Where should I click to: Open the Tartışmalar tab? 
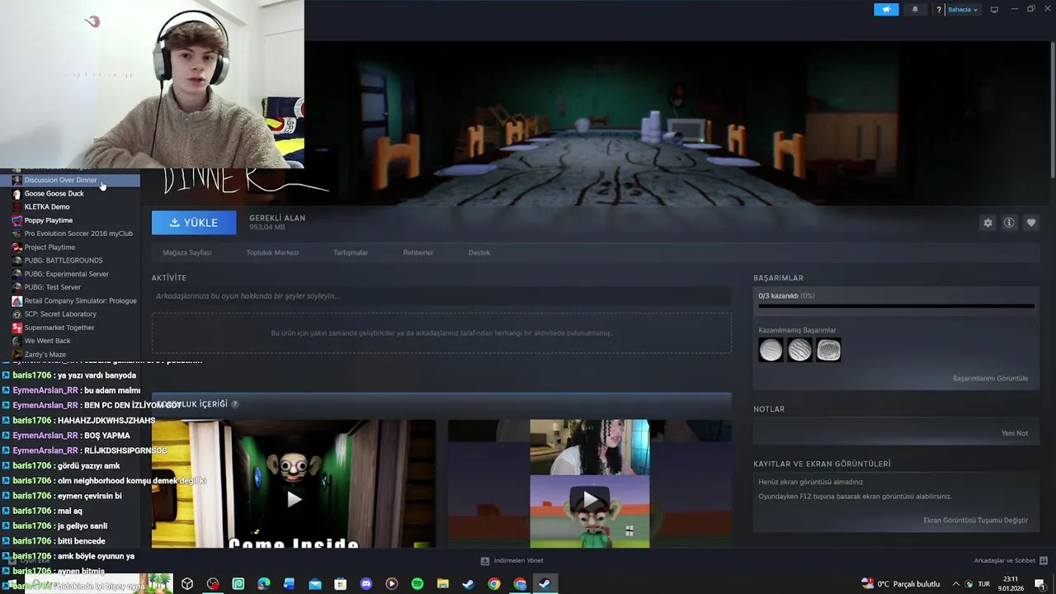(351, 252)
